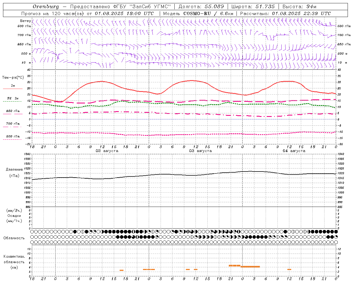Select the Тем-ра(°C) axis title
Screen dimensions: 352x281
13,78
